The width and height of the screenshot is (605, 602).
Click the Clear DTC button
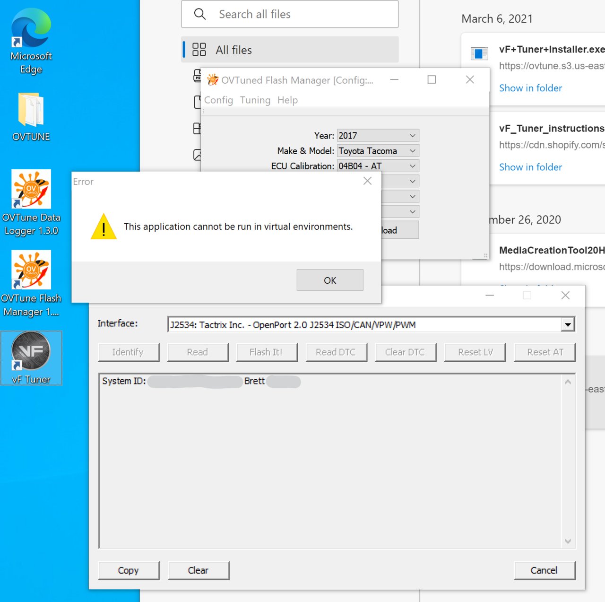(x=405, y=352)
